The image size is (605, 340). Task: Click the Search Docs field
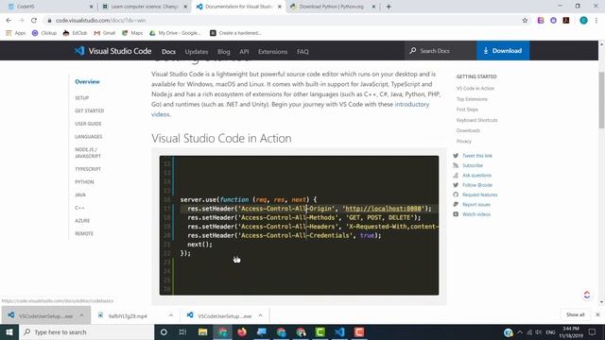(x=441, y=50)
